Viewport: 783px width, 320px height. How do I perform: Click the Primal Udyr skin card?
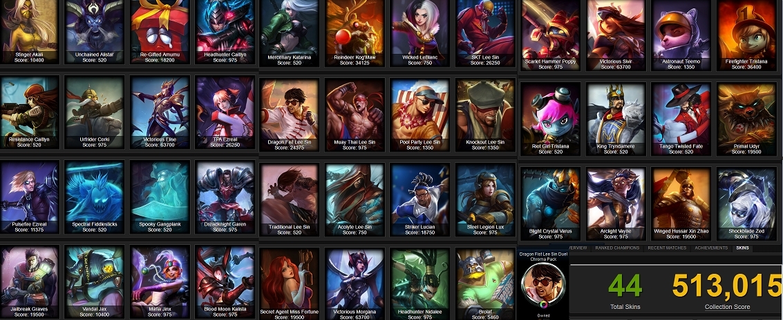746,119
